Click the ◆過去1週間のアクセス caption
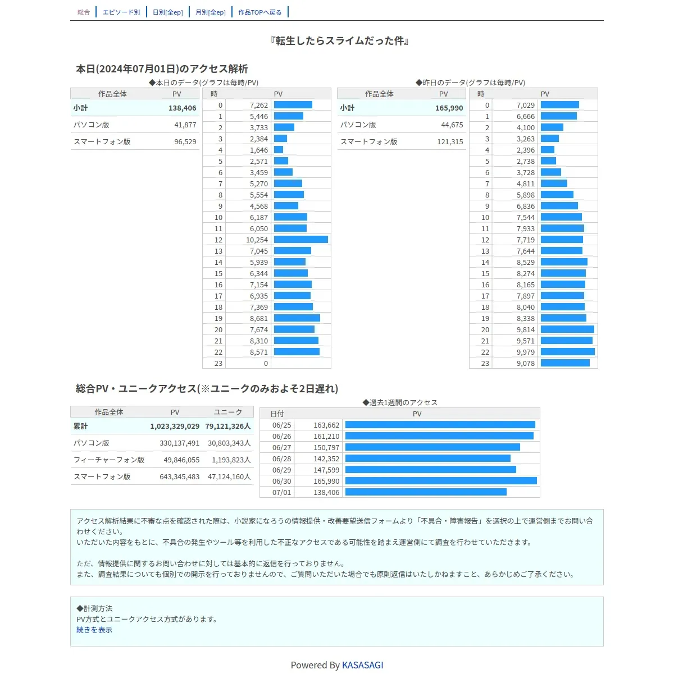Viewport: 674px width, 674px height. pyautogui.click(x=400, y=402)
